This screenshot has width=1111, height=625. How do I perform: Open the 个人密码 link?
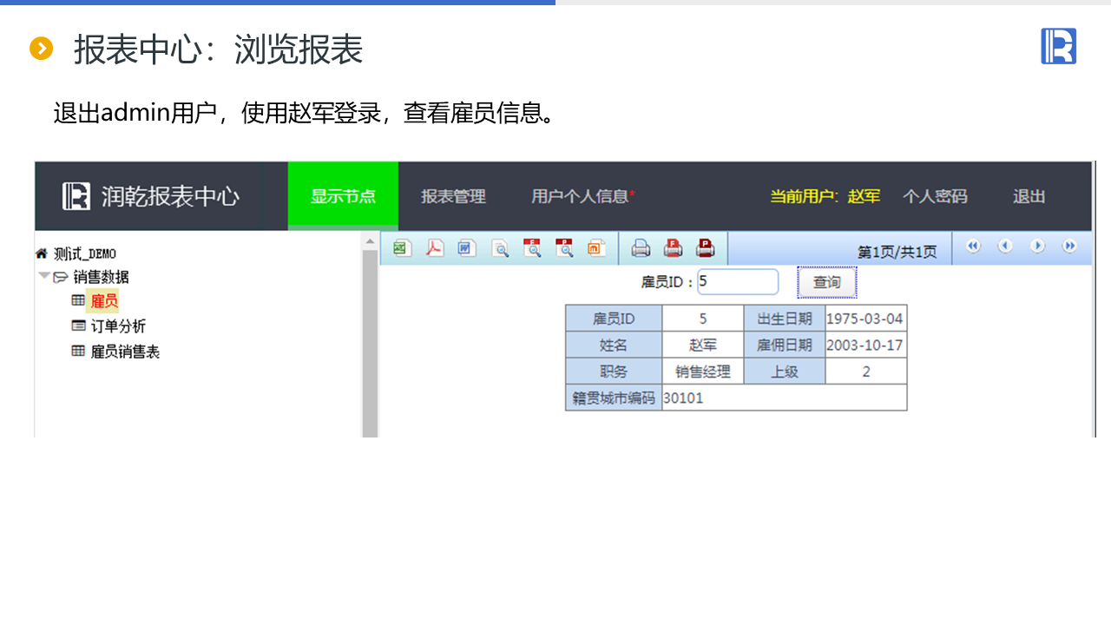934,197
